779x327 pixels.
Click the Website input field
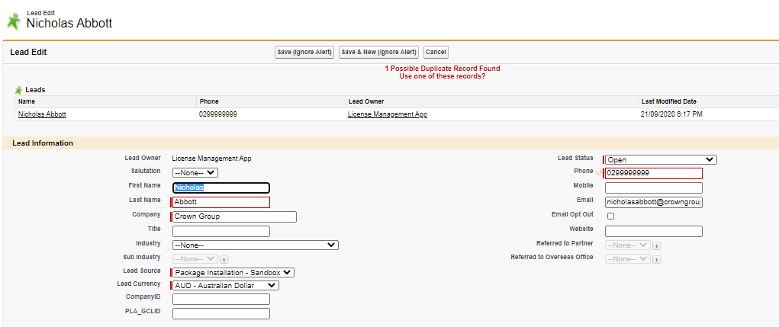coord(654,231)
